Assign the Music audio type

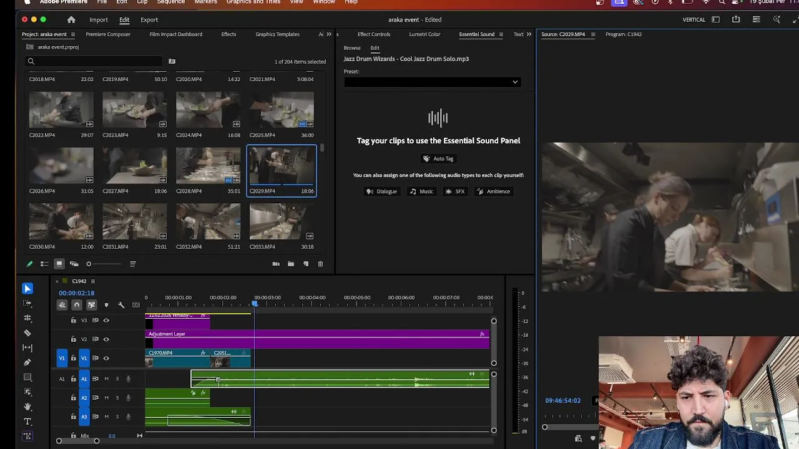(x=421, y=191)
